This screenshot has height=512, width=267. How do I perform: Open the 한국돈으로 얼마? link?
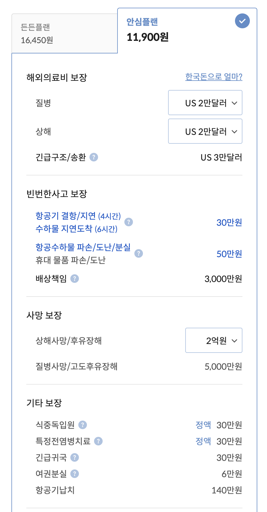tap(214, 77)
